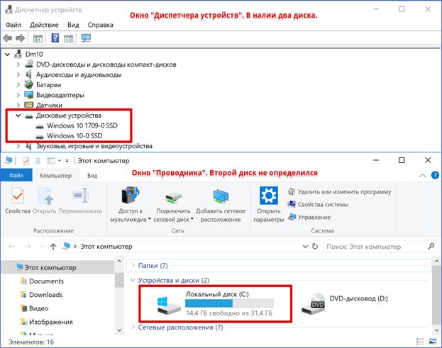Select Локальный диск (C:)

(216, 304)
